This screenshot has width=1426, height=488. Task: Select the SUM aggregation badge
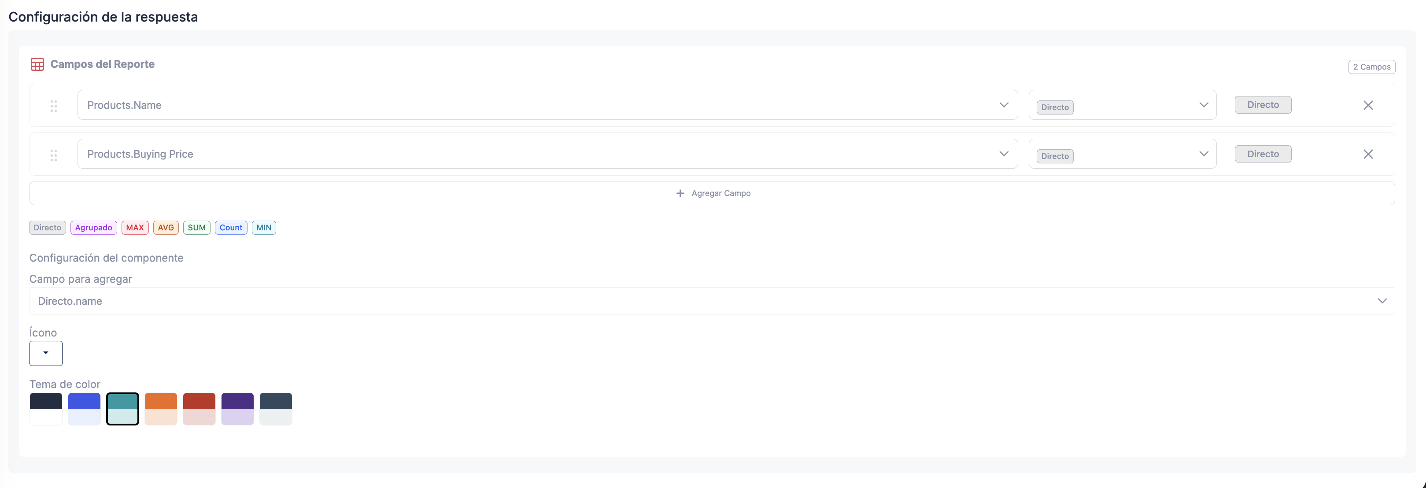click(x=196, y=227)
